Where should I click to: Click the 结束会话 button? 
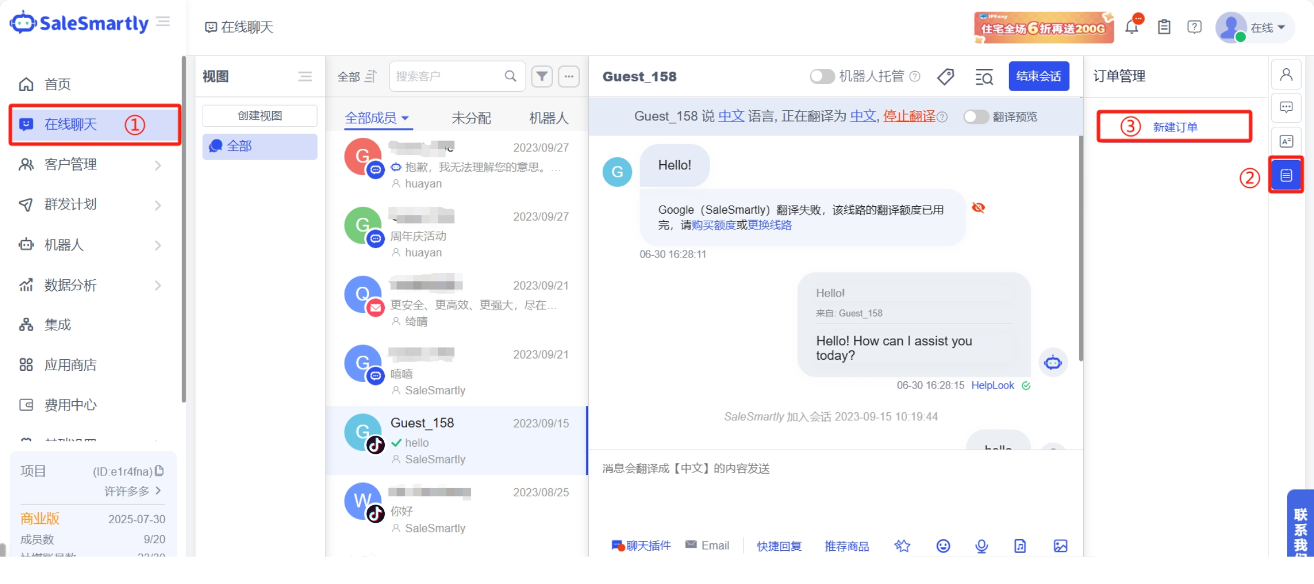coord(1038,77)
